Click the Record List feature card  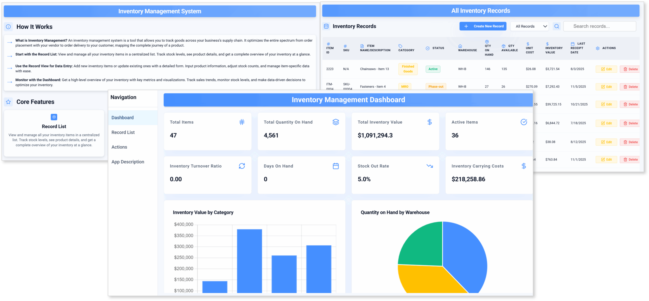click(54, 133)
